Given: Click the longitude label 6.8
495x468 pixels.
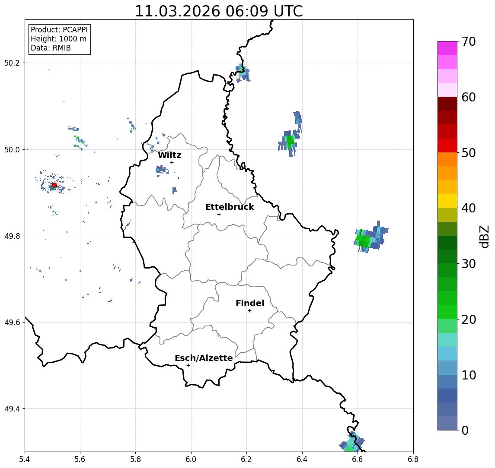Looking at the screenshot, I should click(413, 459).
